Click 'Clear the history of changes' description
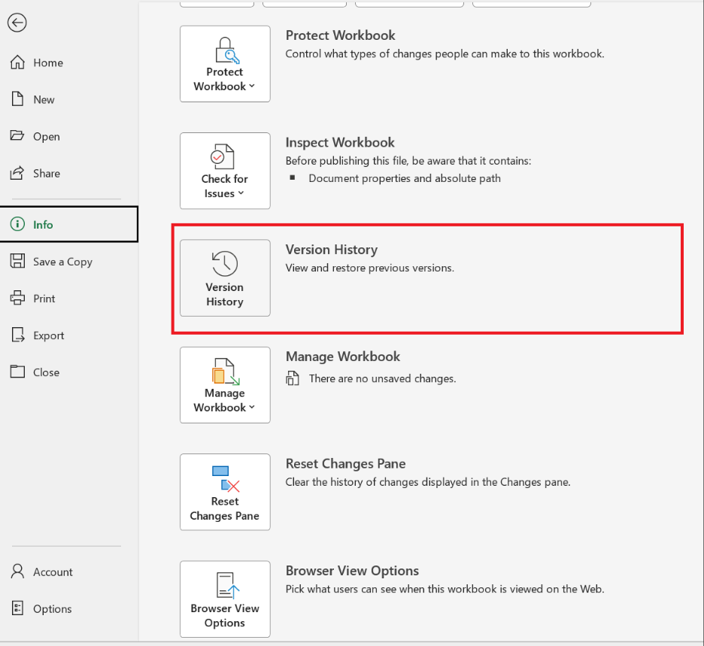Viewport: 704px width, 646px height. pos(428,482)
